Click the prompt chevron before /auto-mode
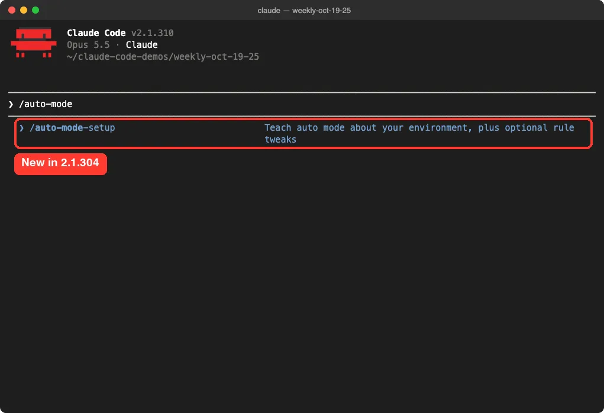 tap(11, 104)
